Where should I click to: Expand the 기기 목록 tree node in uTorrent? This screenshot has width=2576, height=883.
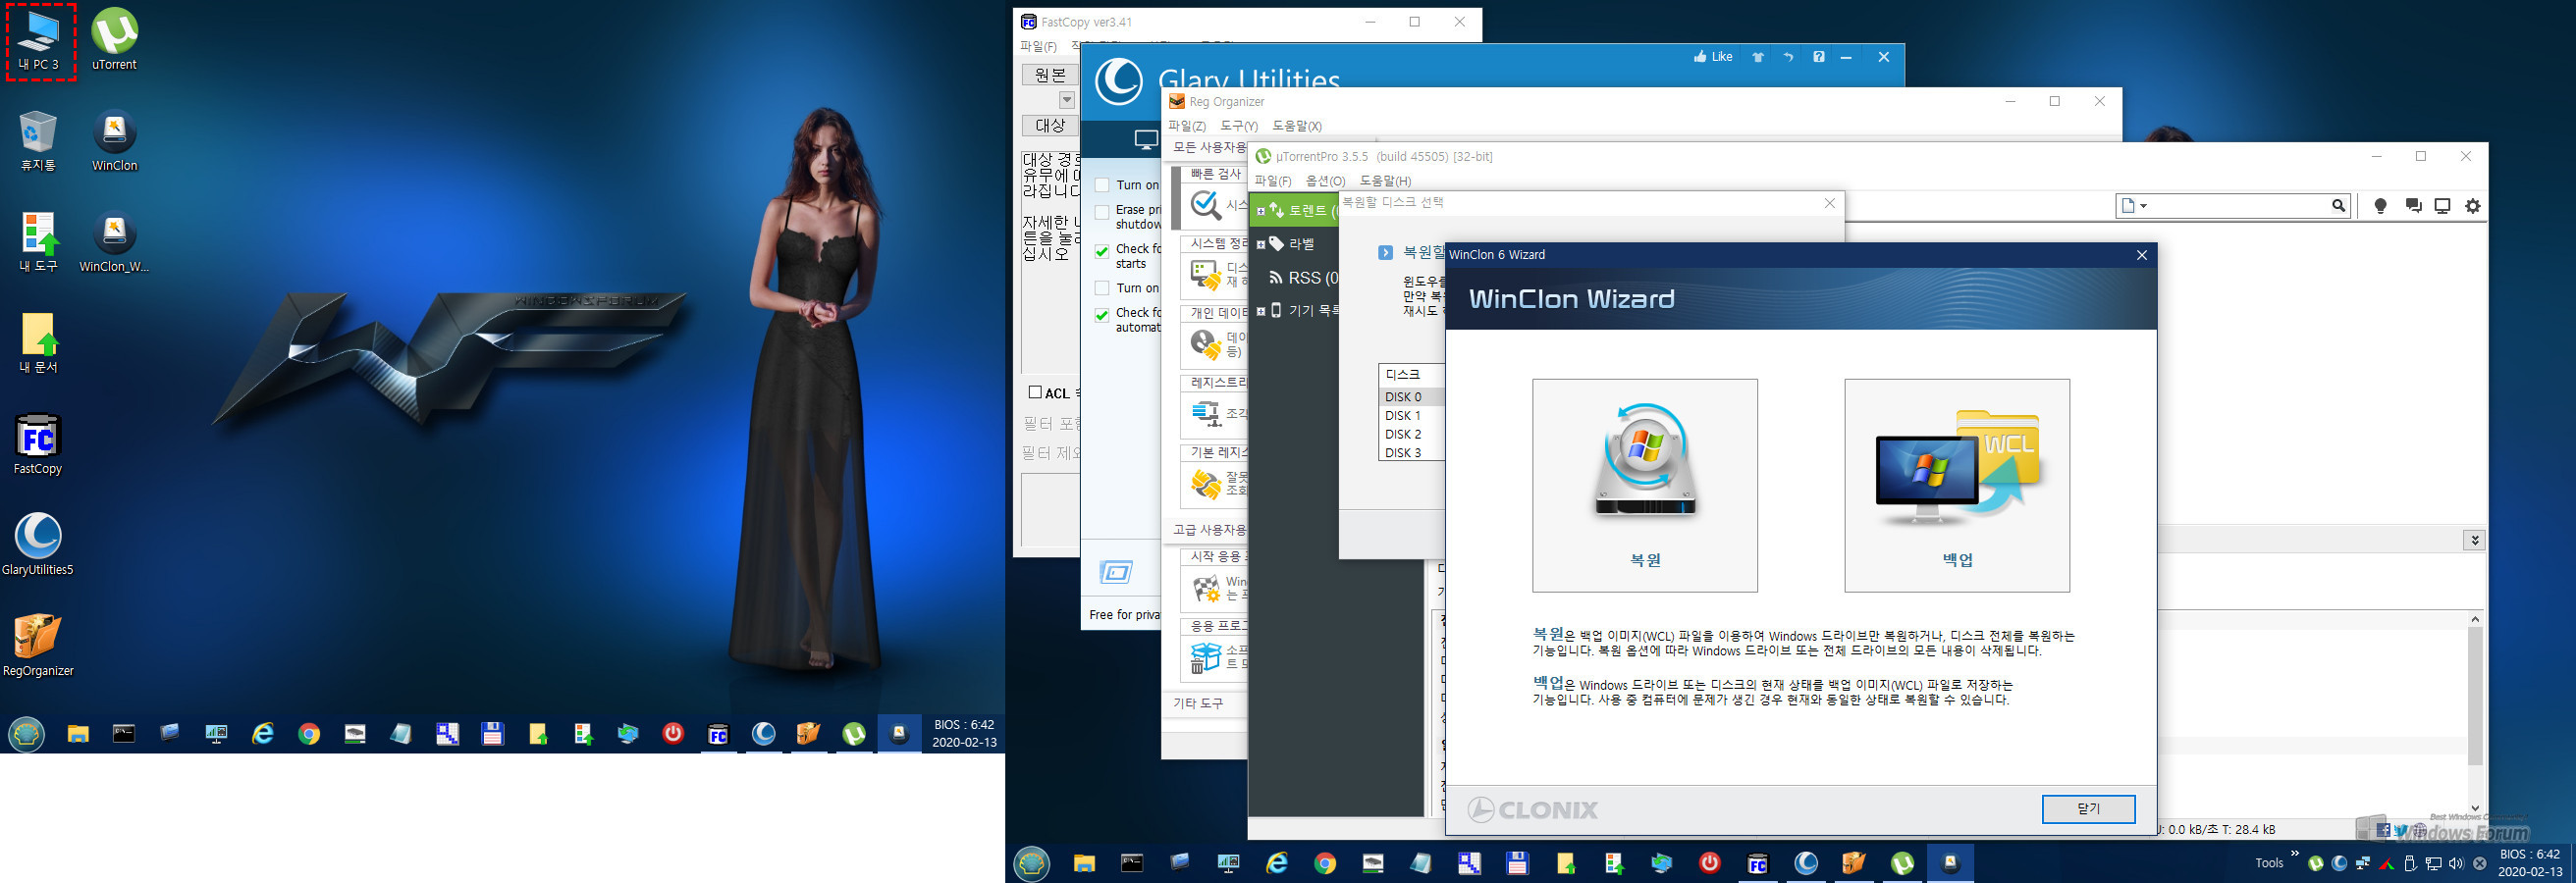coord(1261,311)
